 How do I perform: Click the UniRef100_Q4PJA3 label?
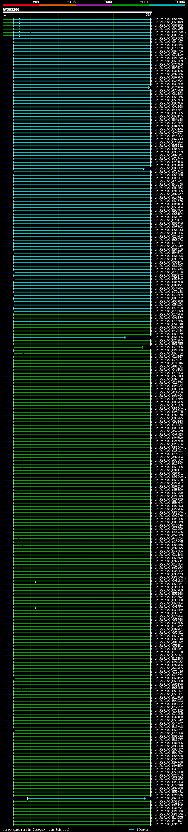coord(168,373)
